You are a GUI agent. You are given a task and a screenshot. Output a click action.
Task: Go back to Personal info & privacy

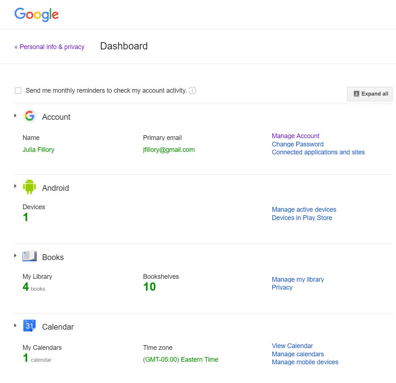49,47
